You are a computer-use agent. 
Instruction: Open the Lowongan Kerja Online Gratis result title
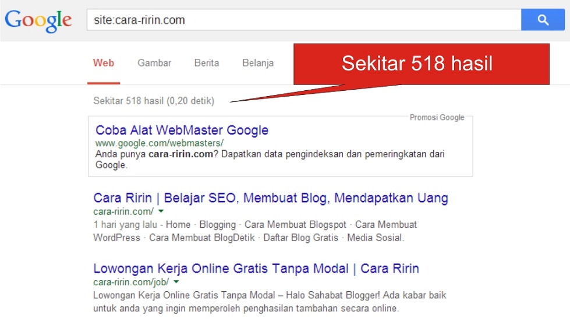[256, 268]
